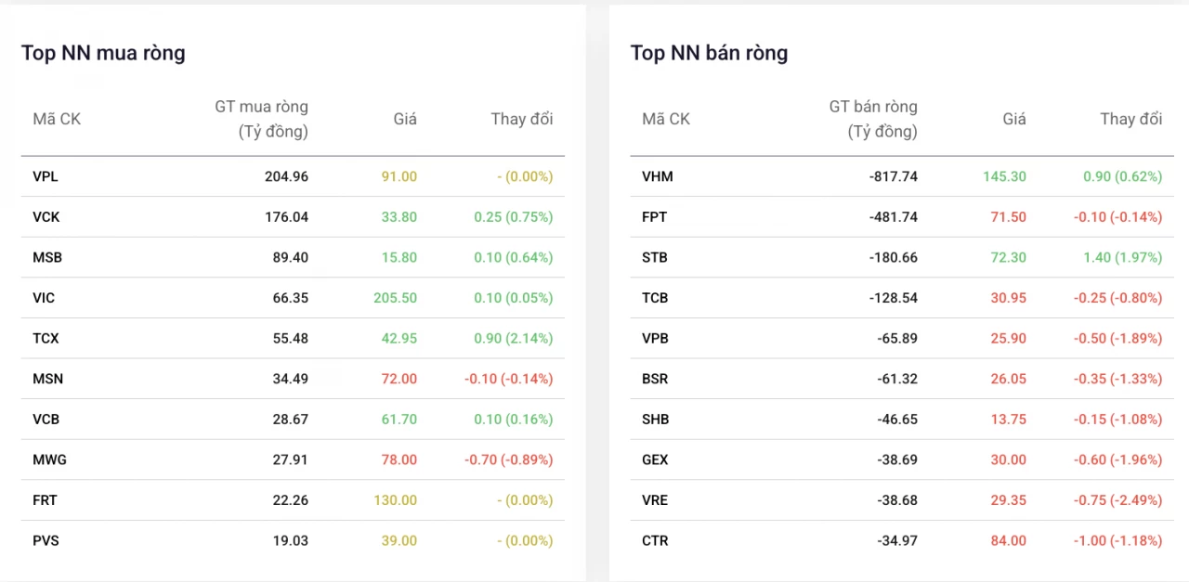Image resolution: width=1189 pixels, height=582 pixels.
Task: Click price 72.30 for STB
Action: 1009,257
